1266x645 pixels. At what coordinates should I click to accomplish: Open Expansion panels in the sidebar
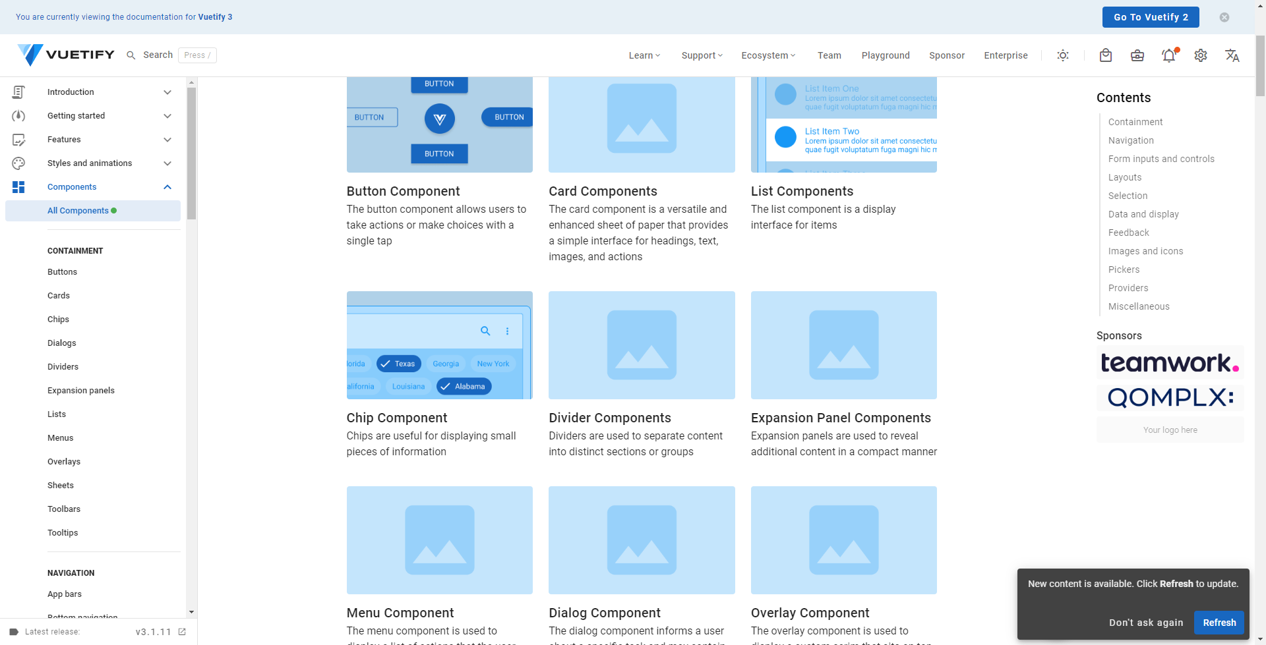pyautogui.click(x=81, y=391)
